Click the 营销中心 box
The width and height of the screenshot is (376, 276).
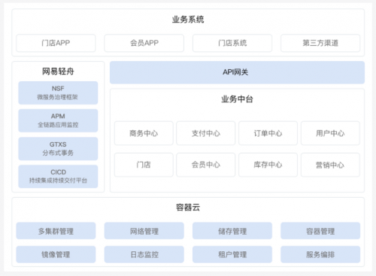click(330, 165)
